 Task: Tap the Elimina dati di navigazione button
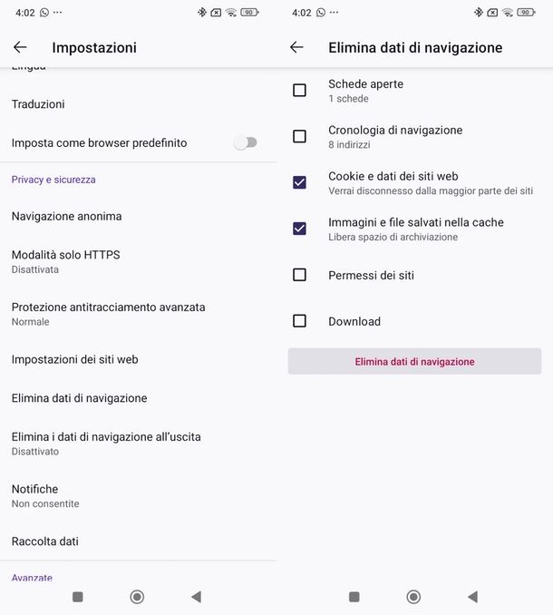(414, 361)
